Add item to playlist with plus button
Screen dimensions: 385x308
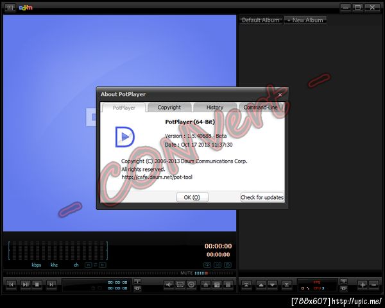[363, 285]
